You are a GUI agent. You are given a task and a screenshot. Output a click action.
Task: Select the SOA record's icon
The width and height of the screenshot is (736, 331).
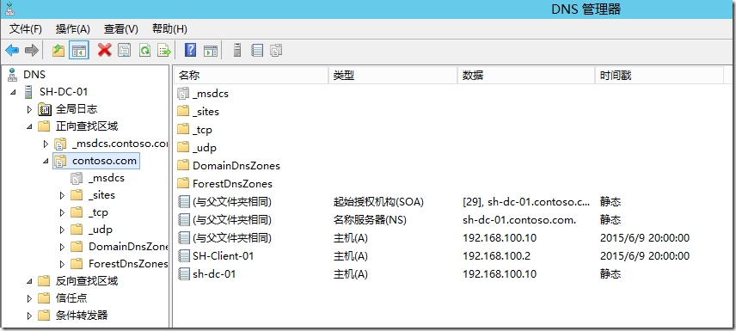coord(185,202)
